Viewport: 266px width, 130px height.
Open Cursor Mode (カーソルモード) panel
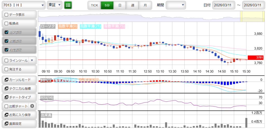pos(19,80)
